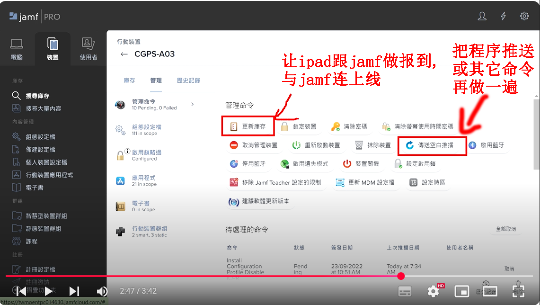
Task: Open the user account icon
Action: click(x=482, y=16)
